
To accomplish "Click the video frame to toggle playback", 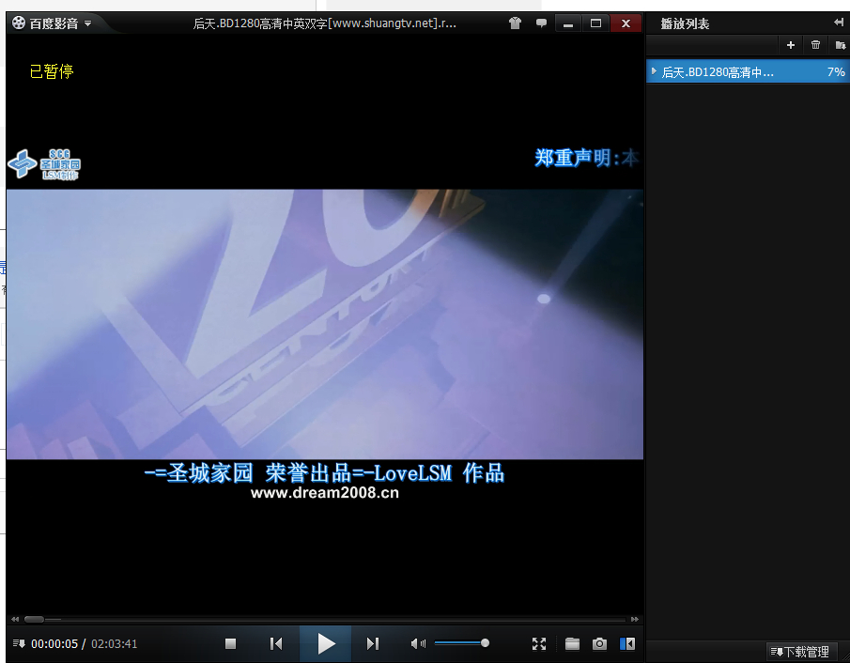I will coord(325,324).
